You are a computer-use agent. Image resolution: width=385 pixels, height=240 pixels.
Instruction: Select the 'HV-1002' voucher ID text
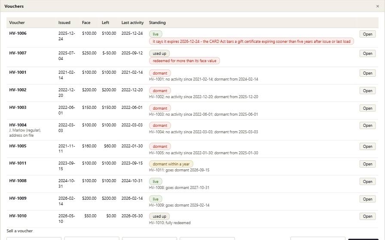(x=18, y=90)
